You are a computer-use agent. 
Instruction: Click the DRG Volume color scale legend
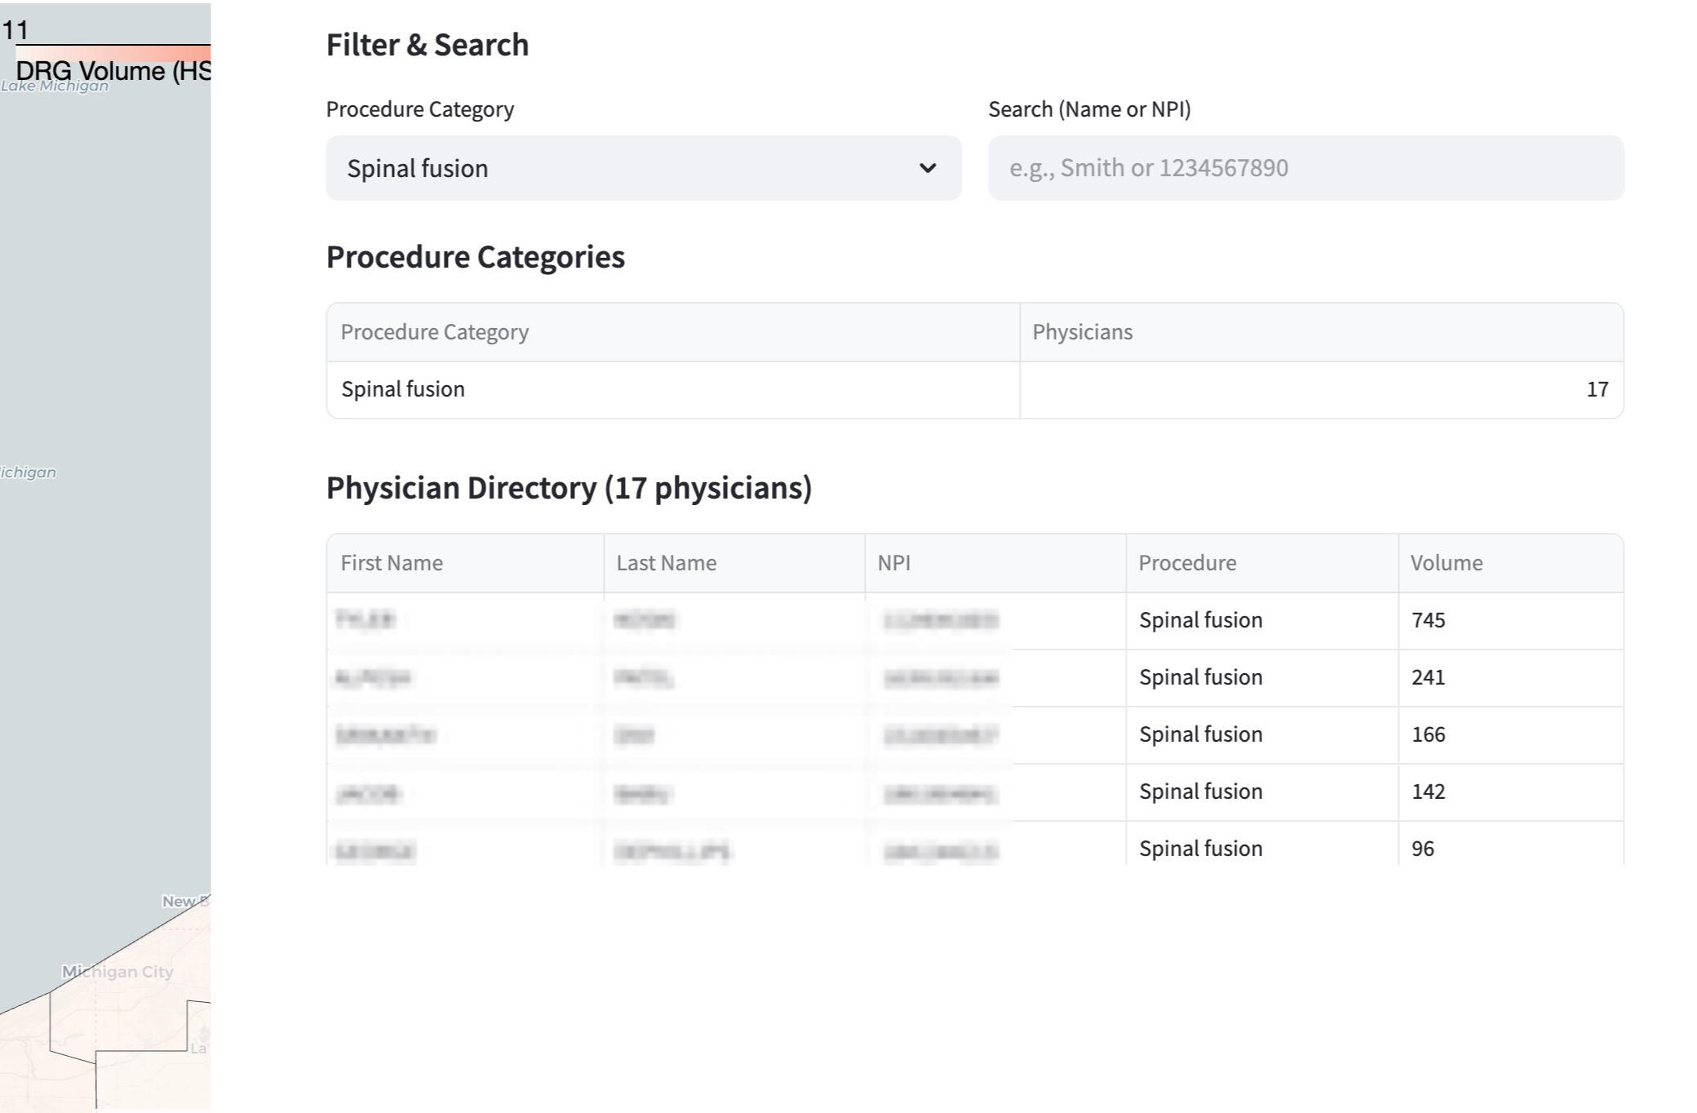[113, 54]
